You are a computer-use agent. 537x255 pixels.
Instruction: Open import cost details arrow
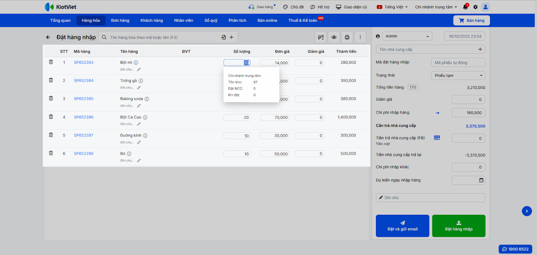[437, 113]
